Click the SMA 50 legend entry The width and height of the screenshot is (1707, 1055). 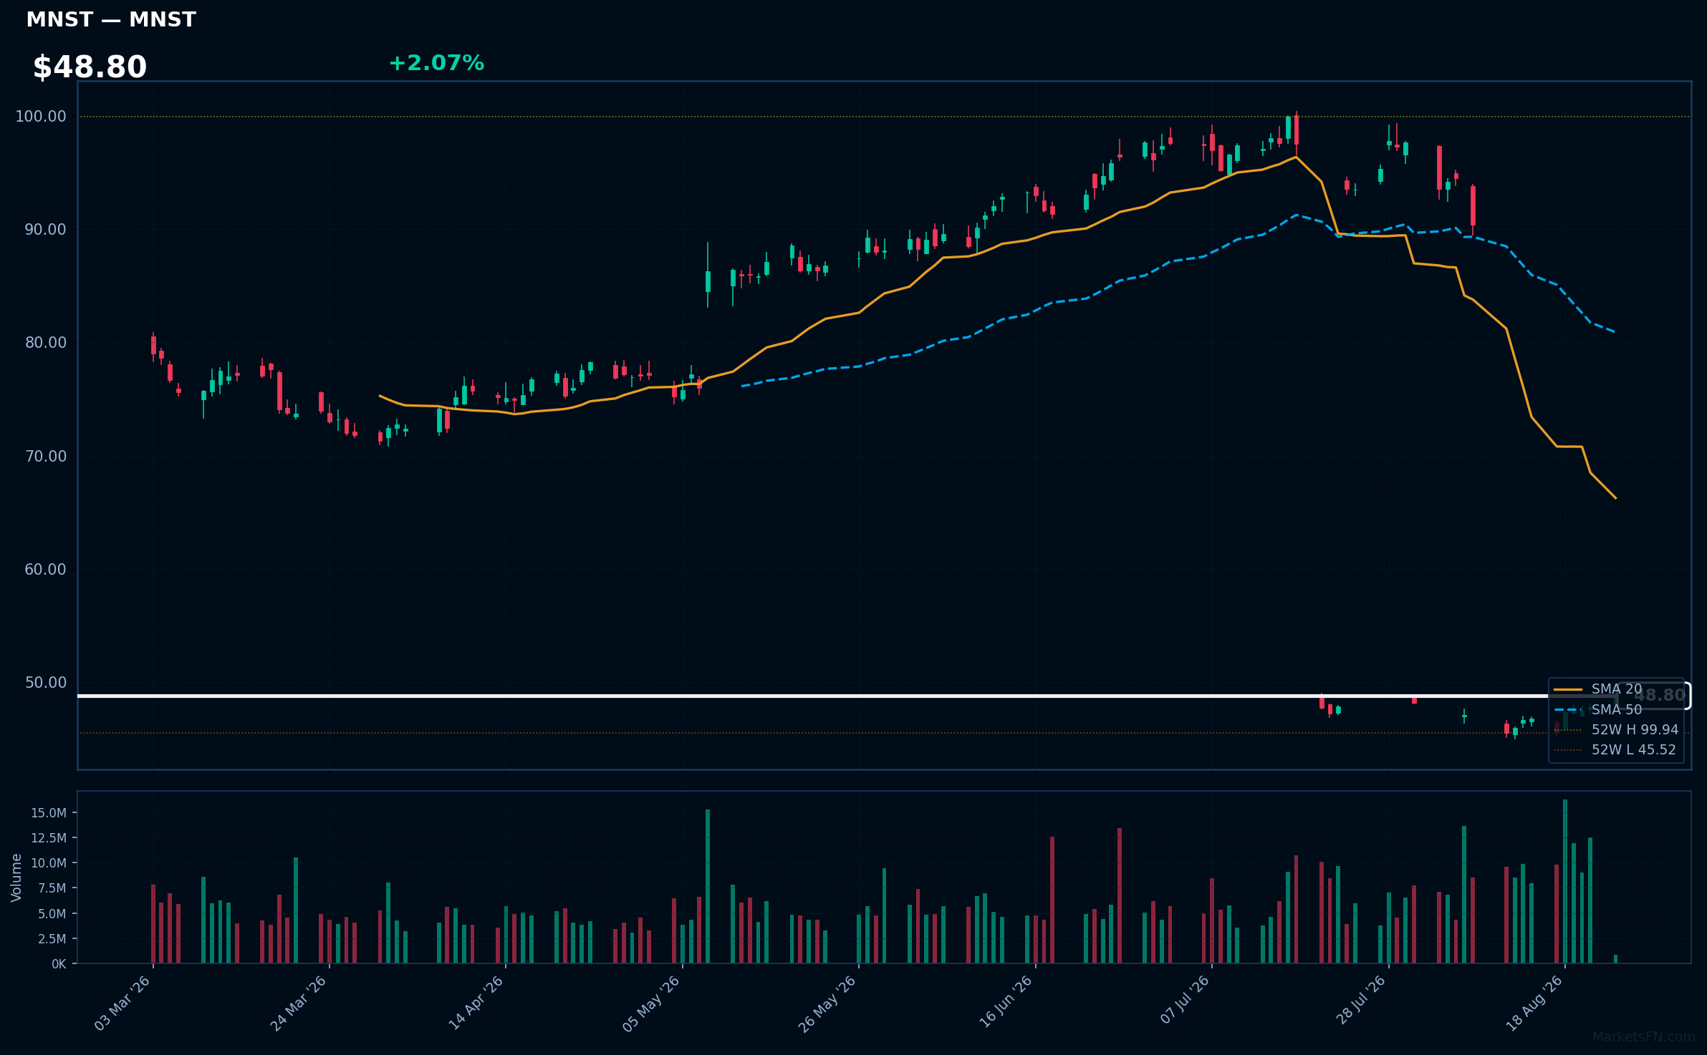(x=1598, y=709)
